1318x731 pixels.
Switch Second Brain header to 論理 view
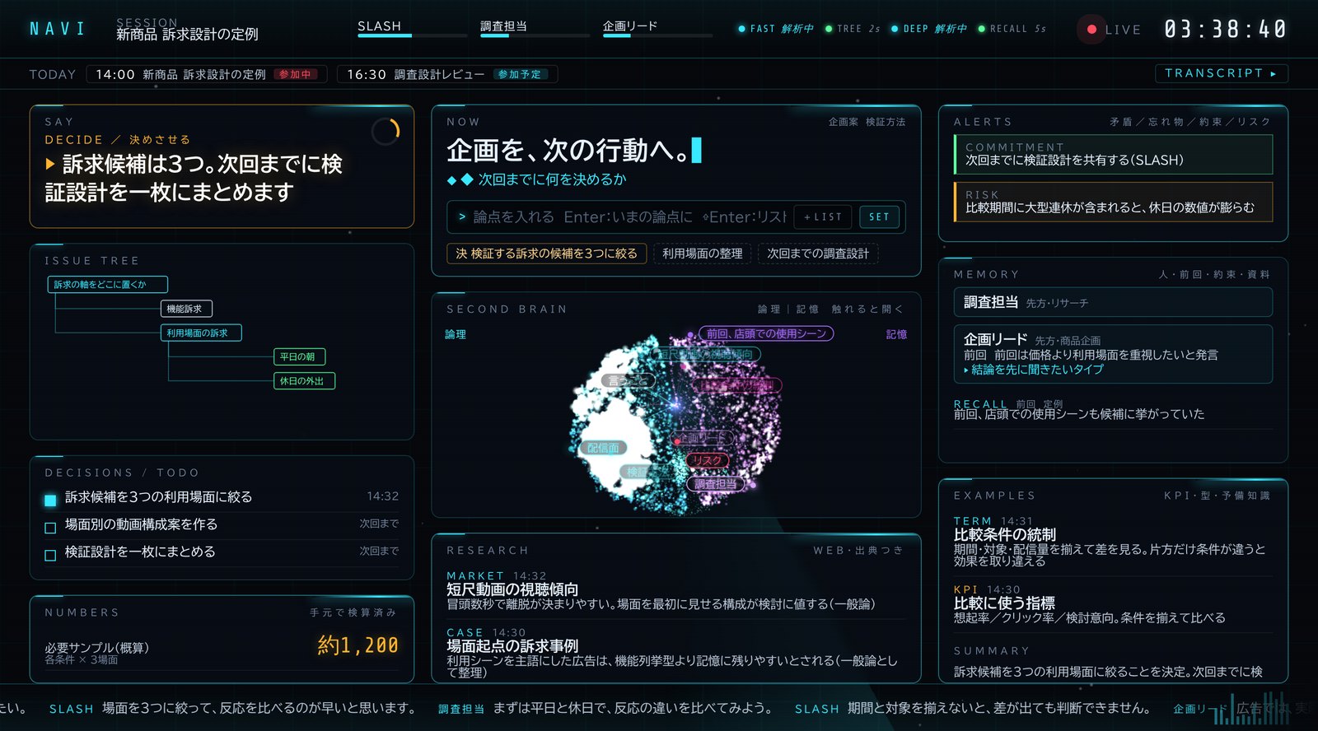pos(769,310)
